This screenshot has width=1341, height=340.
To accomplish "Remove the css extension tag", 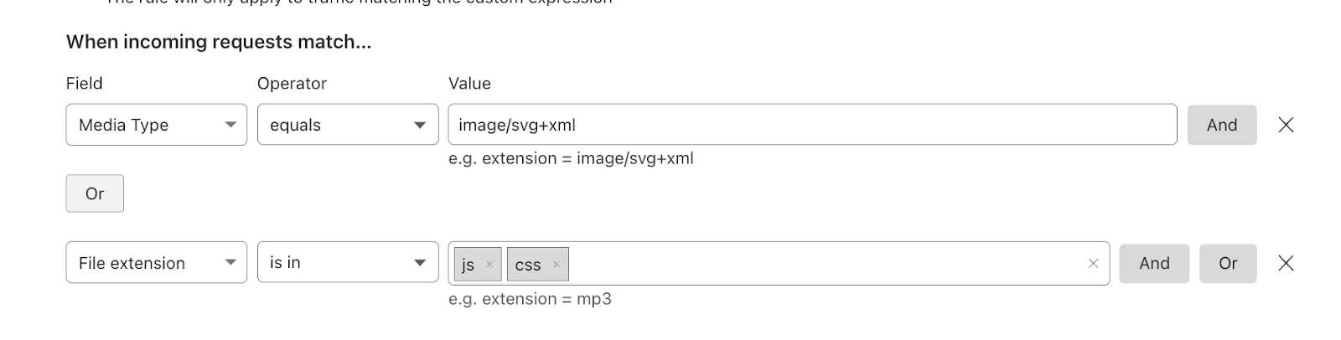I will click(556, 265).
